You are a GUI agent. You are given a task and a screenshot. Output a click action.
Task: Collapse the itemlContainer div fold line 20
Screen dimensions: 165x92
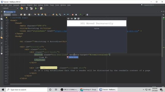[8, 68]
